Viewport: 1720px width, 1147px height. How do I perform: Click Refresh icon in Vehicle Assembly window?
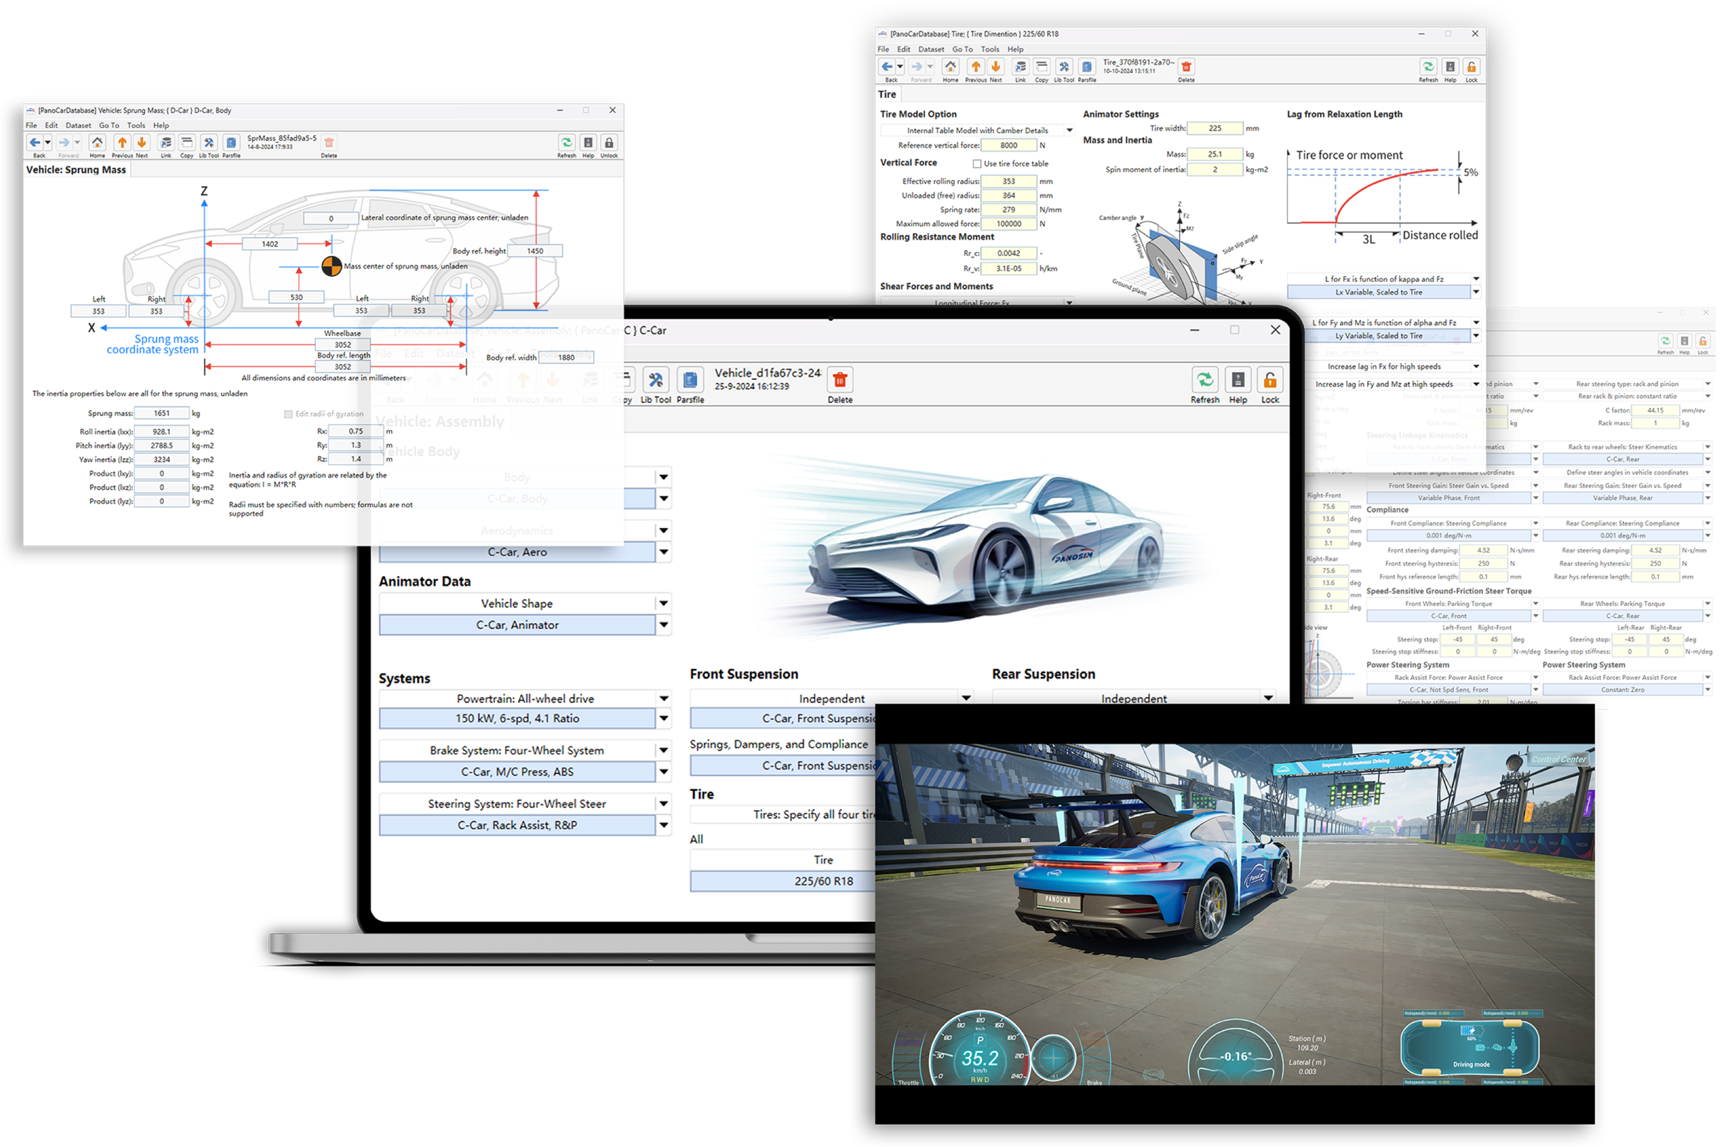[1205, 380]
